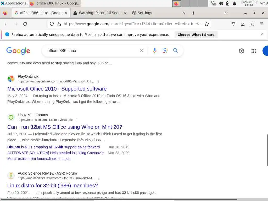Open options for PlayOnLinux result
This screenshot has height=201, width=268.
coord(98,81)
